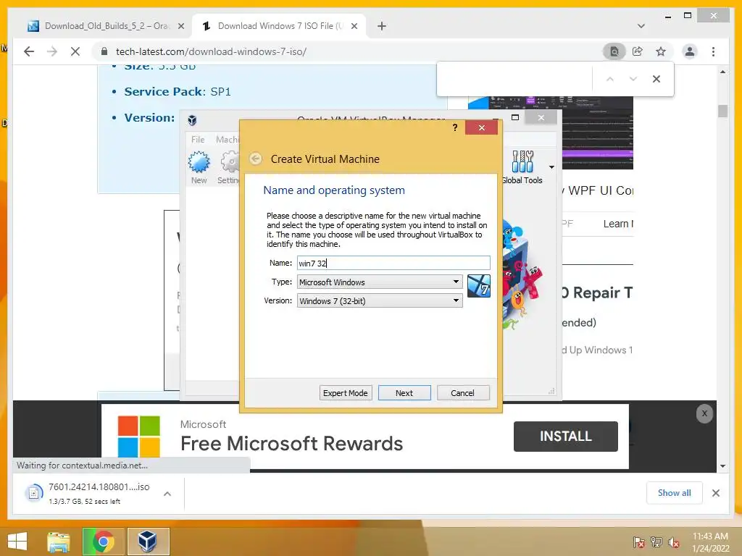The height and width of the screenshot is (556, 742).
Task: Open the Type dropdown showing Microsoft Windows
Action: [380, 282]
